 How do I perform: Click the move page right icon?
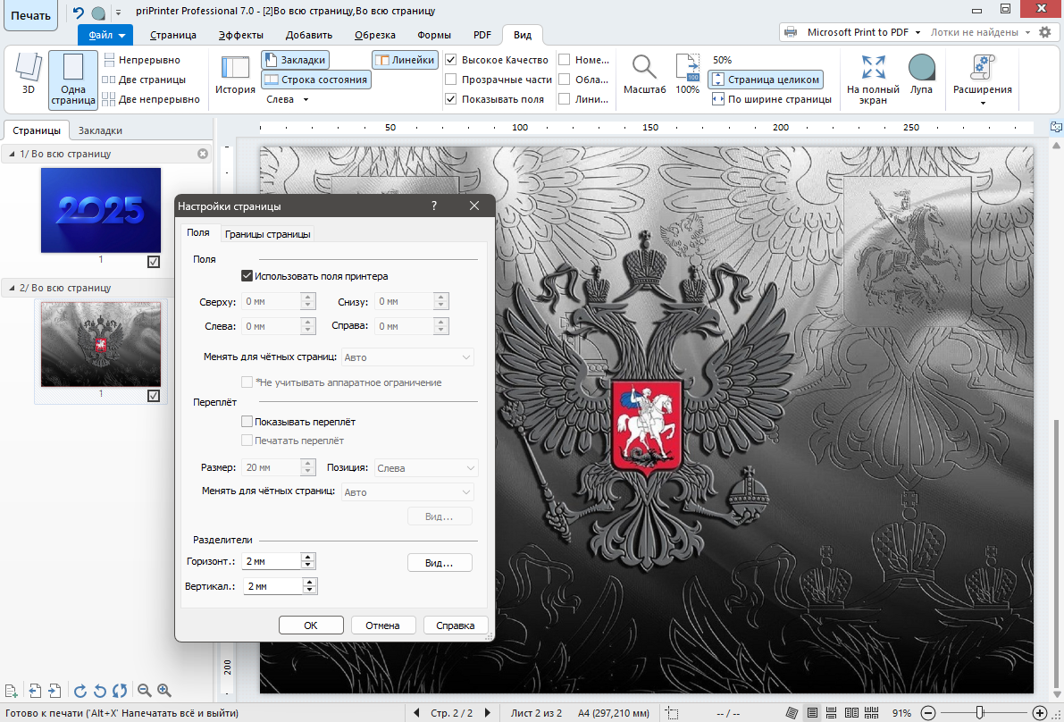[x=55, y=691]
